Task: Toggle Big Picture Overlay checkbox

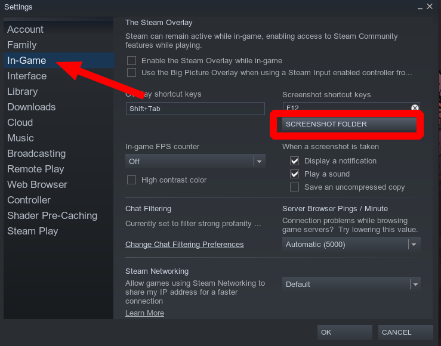Action: click(x=132, y=73)
